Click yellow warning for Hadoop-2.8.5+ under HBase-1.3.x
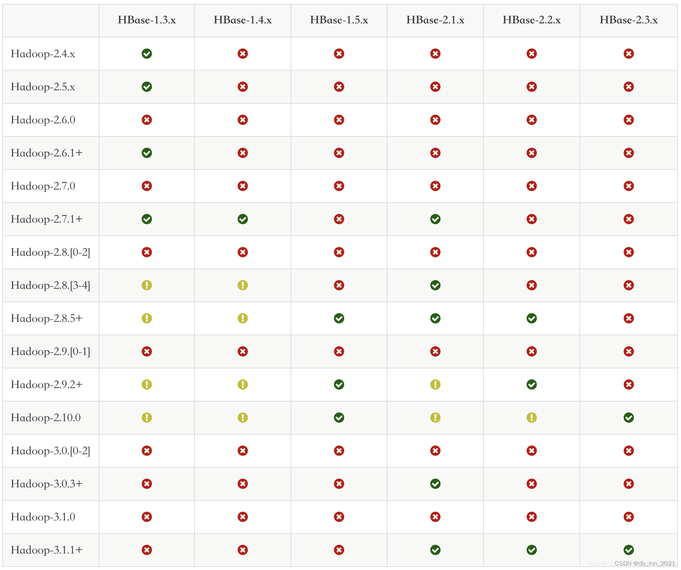This screenshot has width=681, height=570. click(x=147, y=318)
